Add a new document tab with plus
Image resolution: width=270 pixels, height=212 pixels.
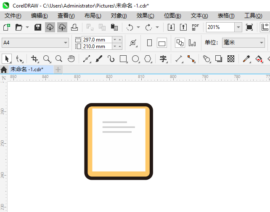58,70
